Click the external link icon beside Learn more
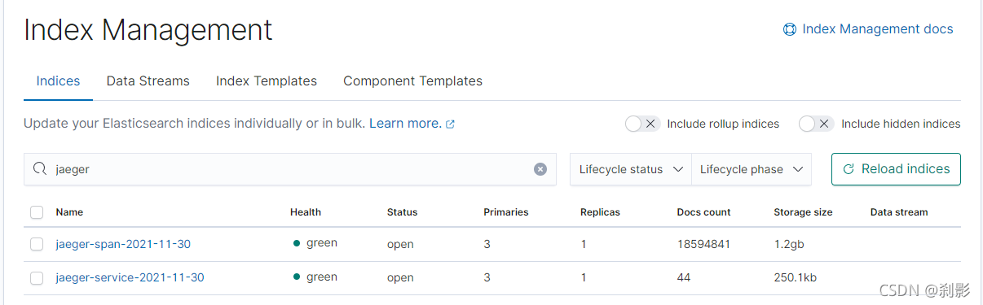 click(450, 124)
